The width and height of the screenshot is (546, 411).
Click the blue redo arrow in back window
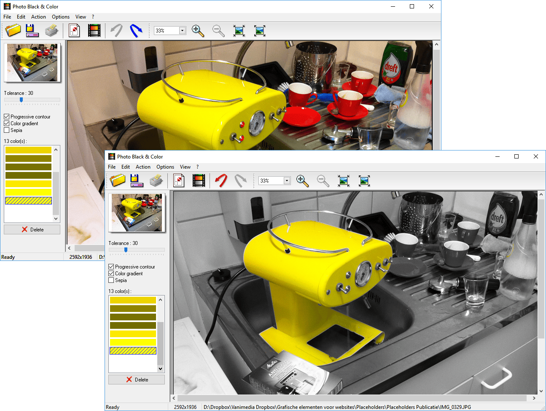(136, 30)
